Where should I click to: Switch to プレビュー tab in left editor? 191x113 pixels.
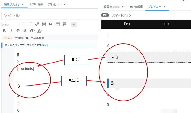pos(55,4)
